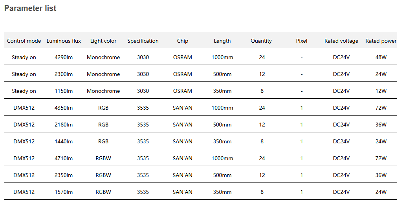The height and width of the screenshot is (206, 403).
Task: Click the 4290lm luminous flux cell
Action: click(x=64, y=57)
